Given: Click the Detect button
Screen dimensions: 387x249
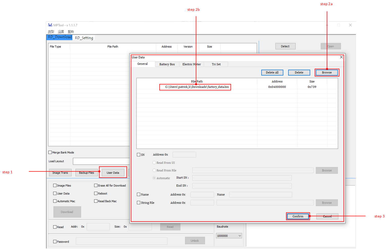Looking at the screenshot, I should (285, 46).
